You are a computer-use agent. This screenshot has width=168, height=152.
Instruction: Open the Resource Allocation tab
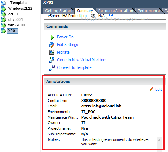116,11
